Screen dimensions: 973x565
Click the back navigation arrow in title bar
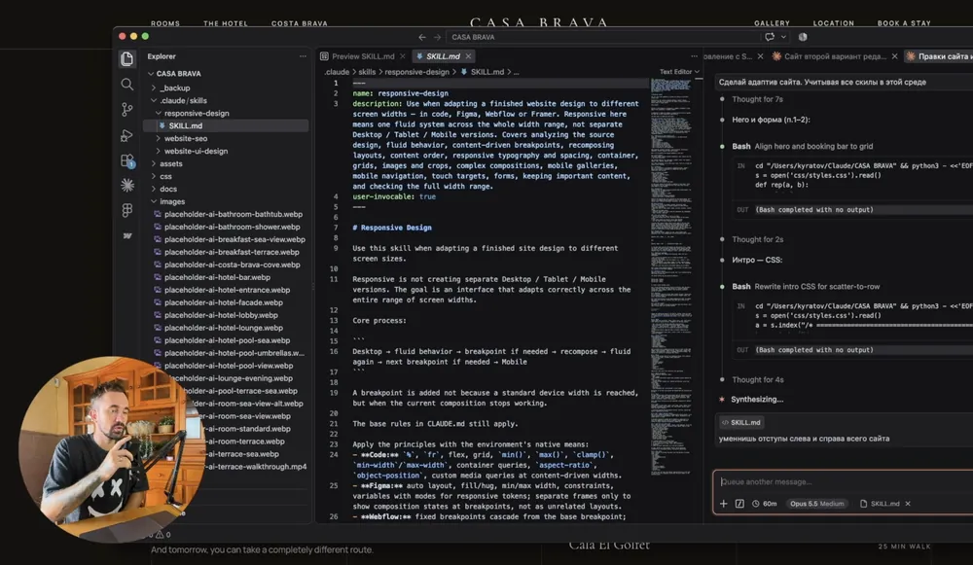[422, 37]
